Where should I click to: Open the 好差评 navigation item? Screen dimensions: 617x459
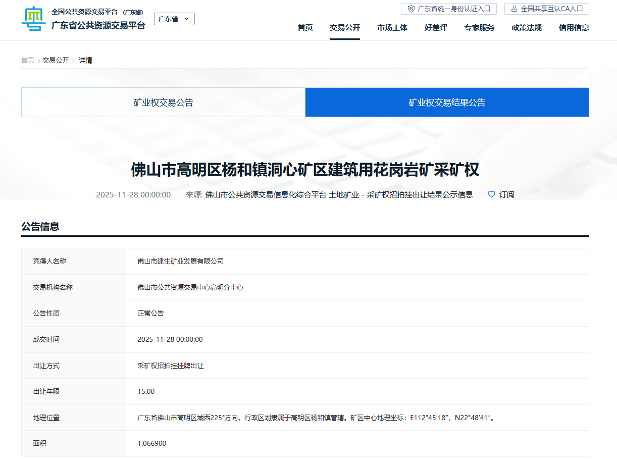click(x=436, y=28)
